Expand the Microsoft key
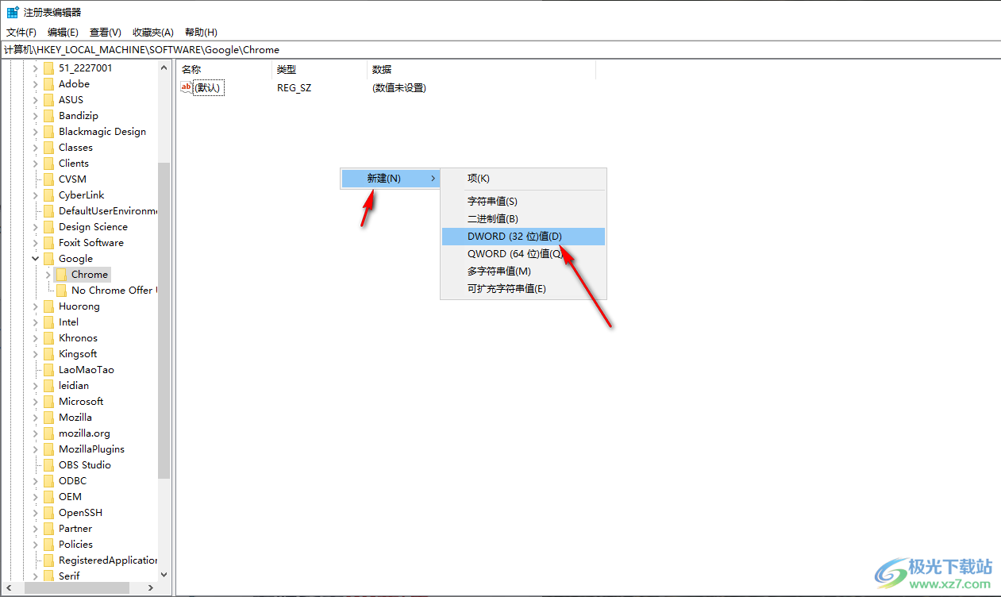The image size is (1001, 597). point(35,402)
